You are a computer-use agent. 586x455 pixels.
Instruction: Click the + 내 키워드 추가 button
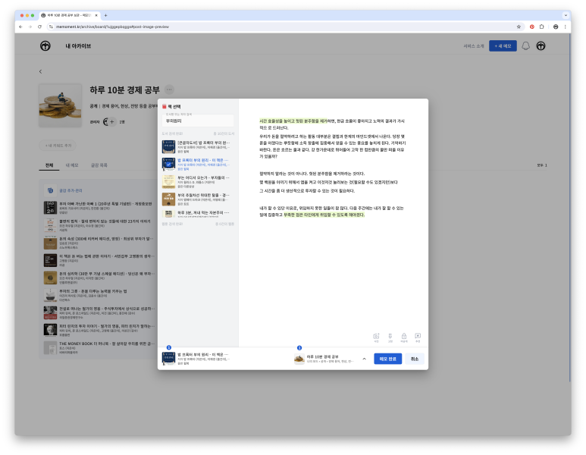click(x=58, y=146)
